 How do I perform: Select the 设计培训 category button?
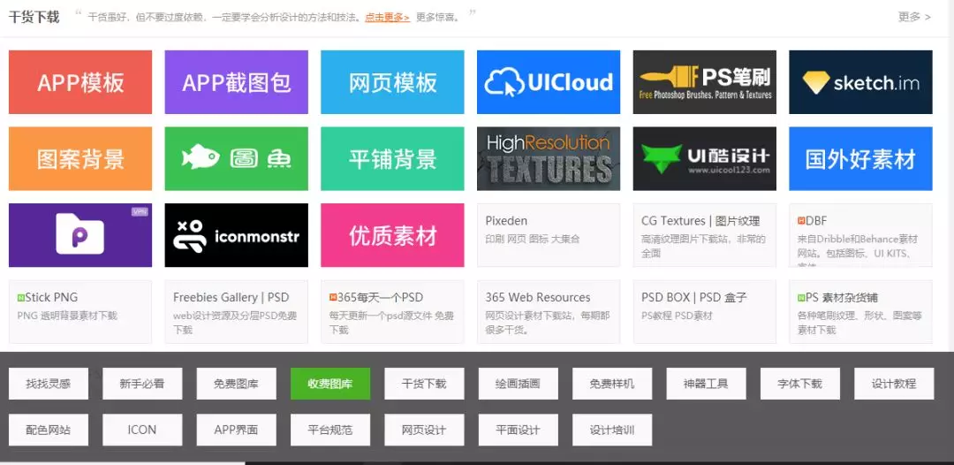pyautogui.click(x=612, y=430)
